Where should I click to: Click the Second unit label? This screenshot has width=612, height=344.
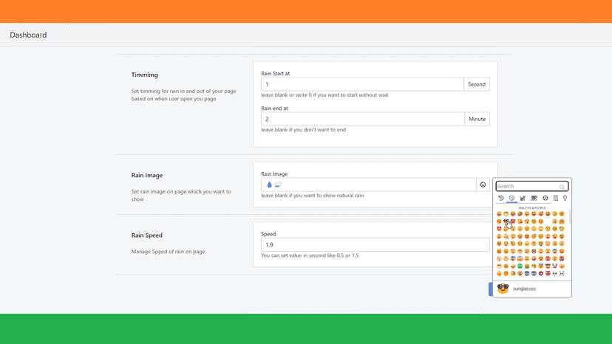[x=477, y=84]
